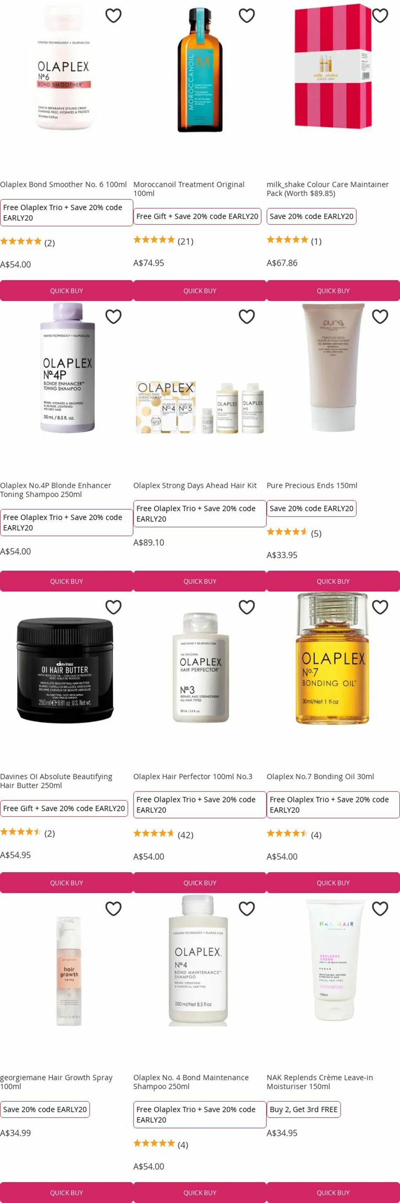Quick Buy Olaplex Bond Smoother No. 6
Screen dimensions: 400x1203
coord(66,290)
